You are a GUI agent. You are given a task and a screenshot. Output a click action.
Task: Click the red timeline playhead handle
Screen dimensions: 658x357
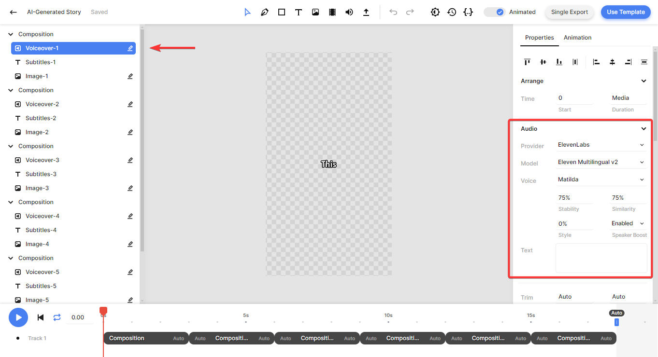click(x=103, y=311)
